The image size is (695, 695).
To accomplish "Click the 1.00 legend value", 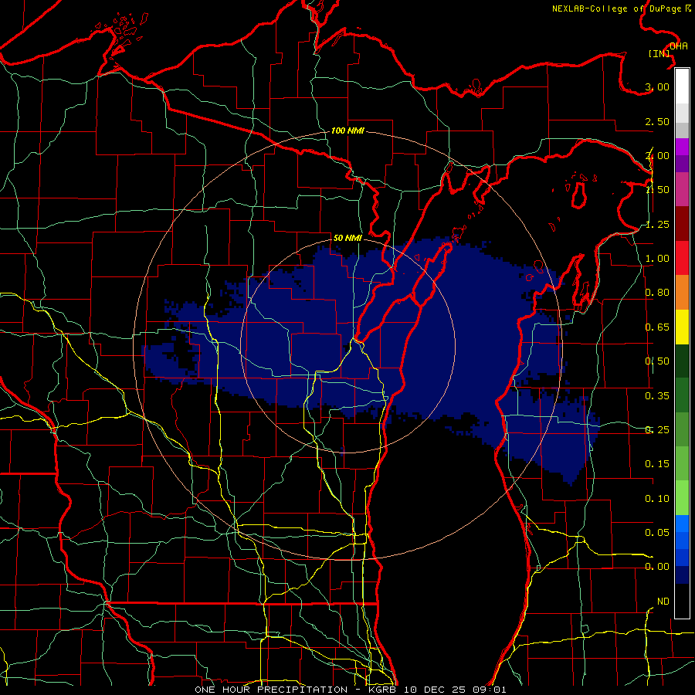I will pyautogui.click(x=657, y=259).
